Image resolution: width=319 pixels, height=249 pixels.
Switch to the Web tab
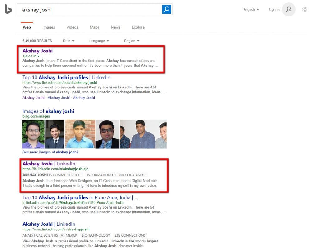coord(26,27)
